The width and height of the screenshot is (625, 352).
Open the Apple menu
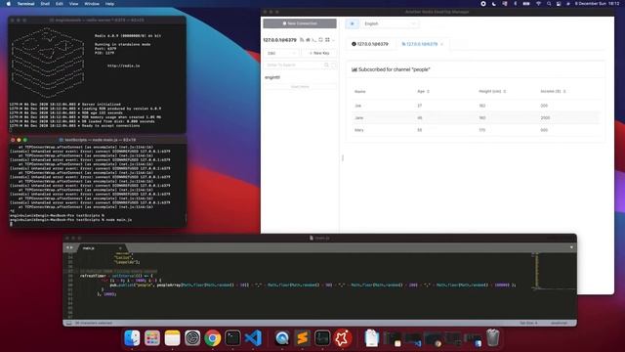tap(9, 4)
